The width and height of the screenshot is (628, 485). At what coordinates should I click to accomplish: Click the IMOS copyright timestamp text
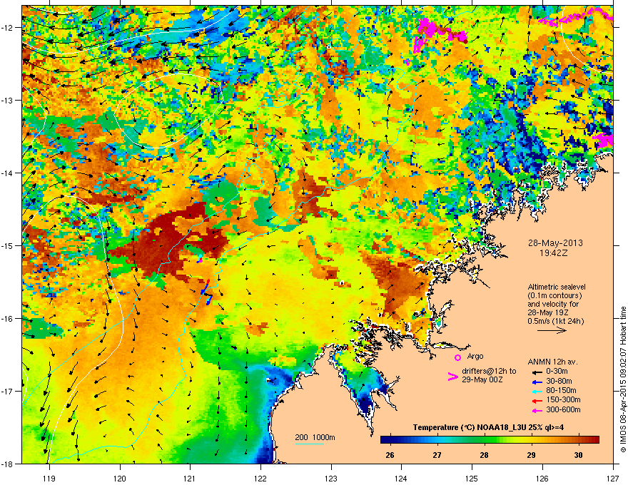623,379
